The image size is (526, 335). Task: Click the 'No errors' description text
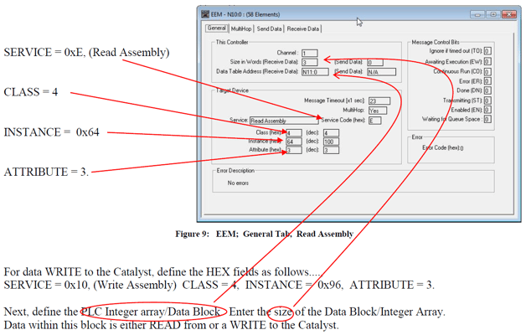pos(238,183)
